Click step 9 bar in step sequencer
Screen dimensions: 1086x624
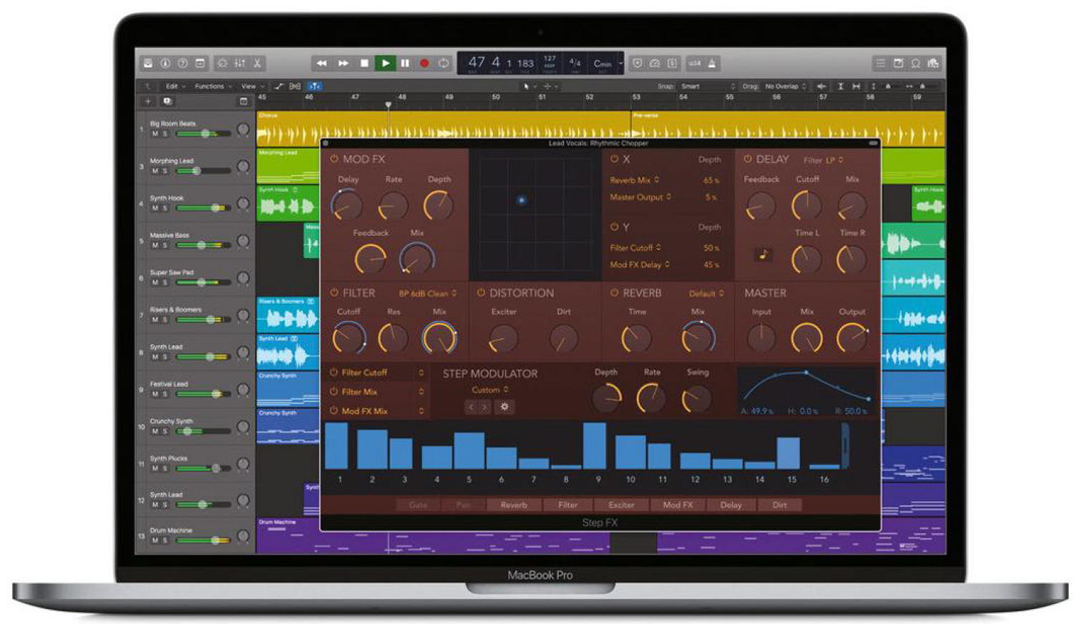point(595,446)
